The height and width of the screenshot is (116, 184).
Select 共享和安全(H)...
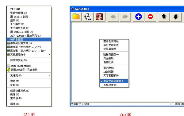(29, 60)
